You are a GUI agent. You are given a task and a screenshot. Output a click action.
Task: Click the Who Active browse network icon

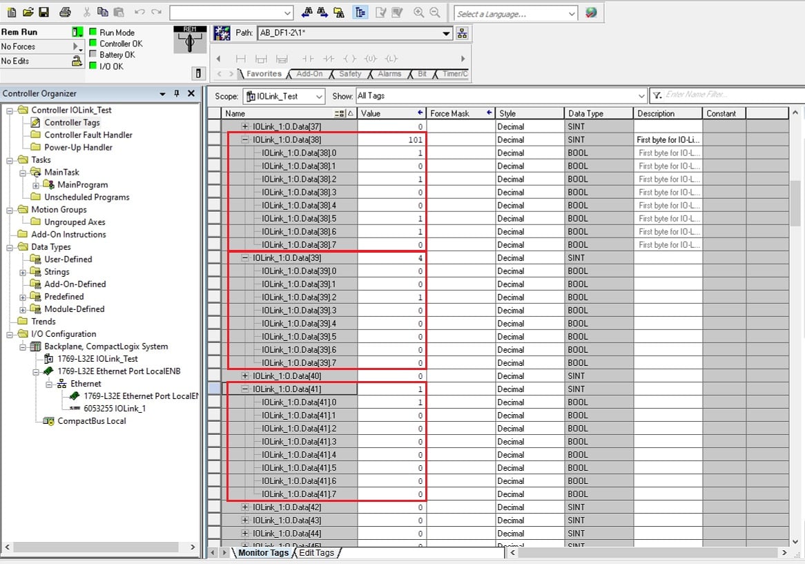(x=463, y=32)
